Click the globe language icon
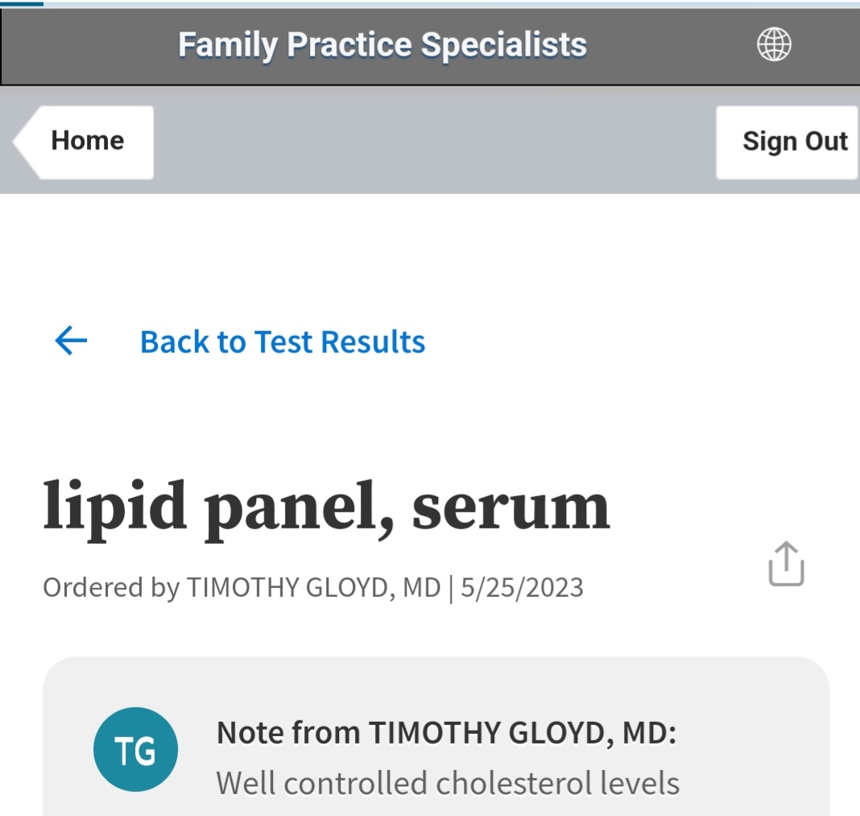The width and height of the screenshot is (860, 816). [x=774, y=45]
